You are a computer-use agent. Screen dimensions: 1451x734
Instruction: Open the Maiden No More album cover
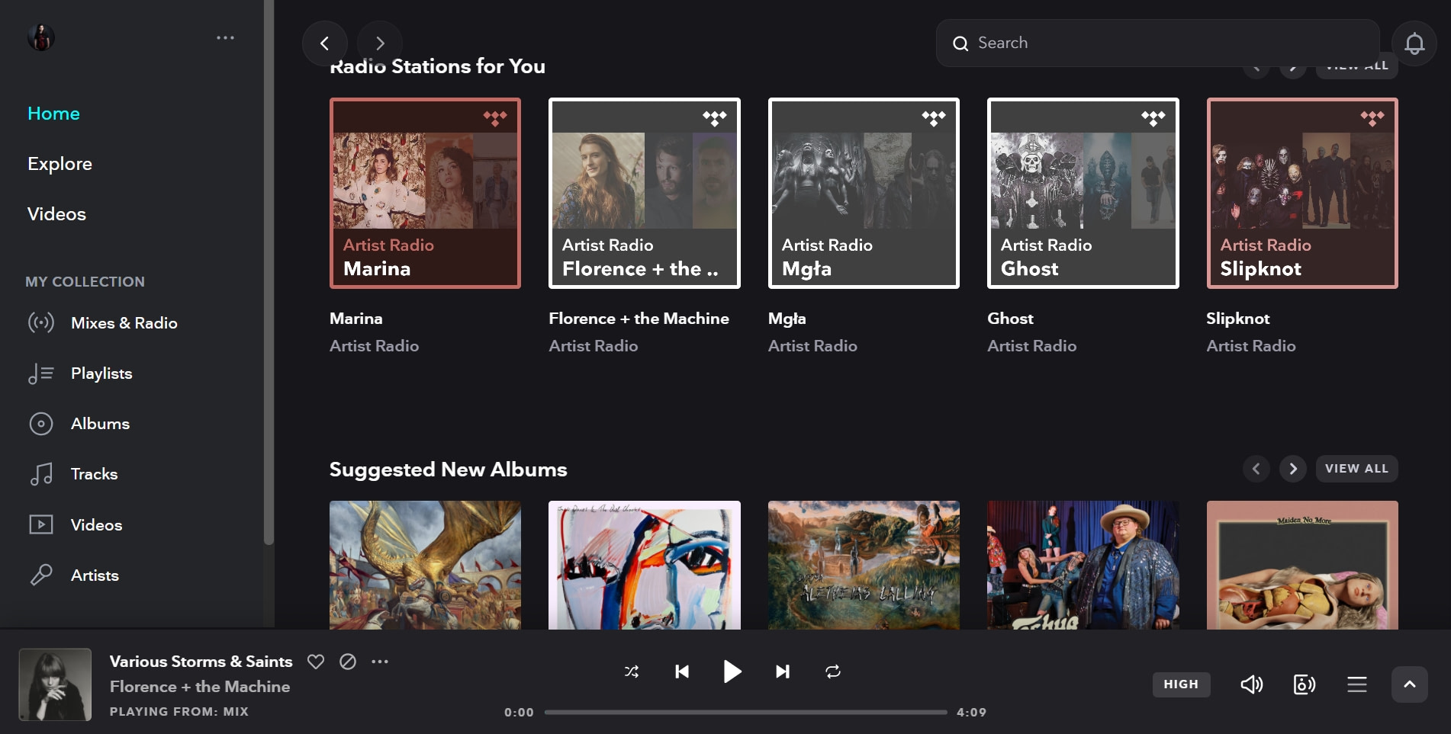(1302, 565)
